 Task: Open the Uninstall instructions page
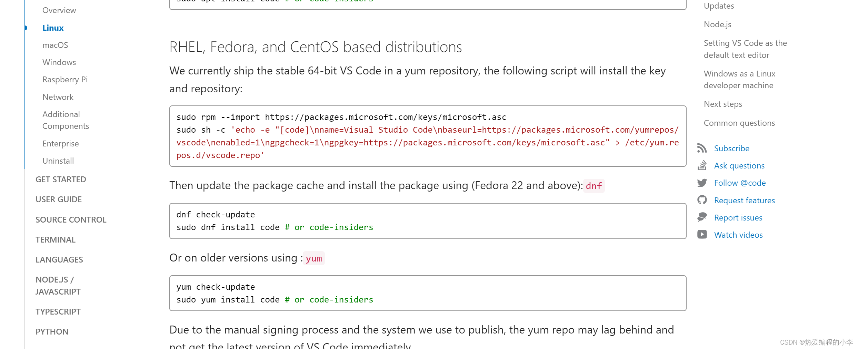point(58,161)
